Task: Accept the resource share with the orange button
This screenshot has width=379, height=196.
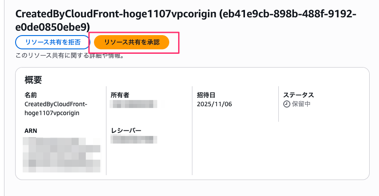Action: pos(131,42)
